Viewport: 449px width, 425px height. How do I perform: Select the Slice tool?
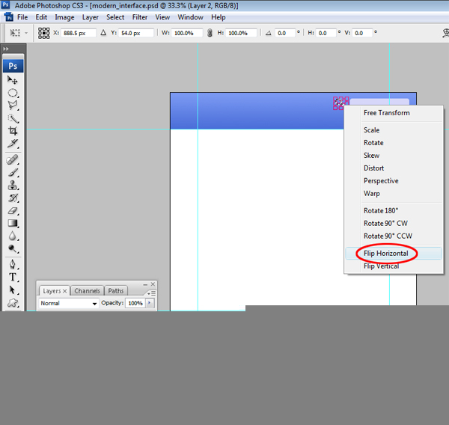tap(13, 144)
